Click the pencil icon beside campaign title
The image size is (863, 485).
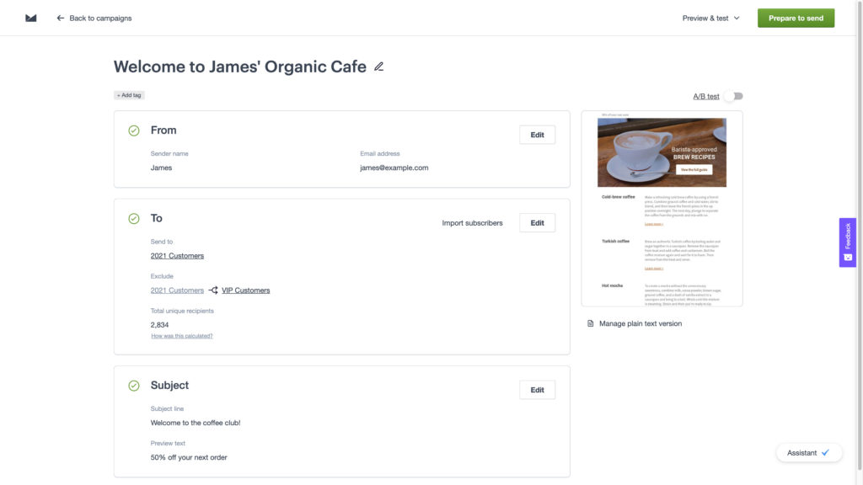click(378, 67)
